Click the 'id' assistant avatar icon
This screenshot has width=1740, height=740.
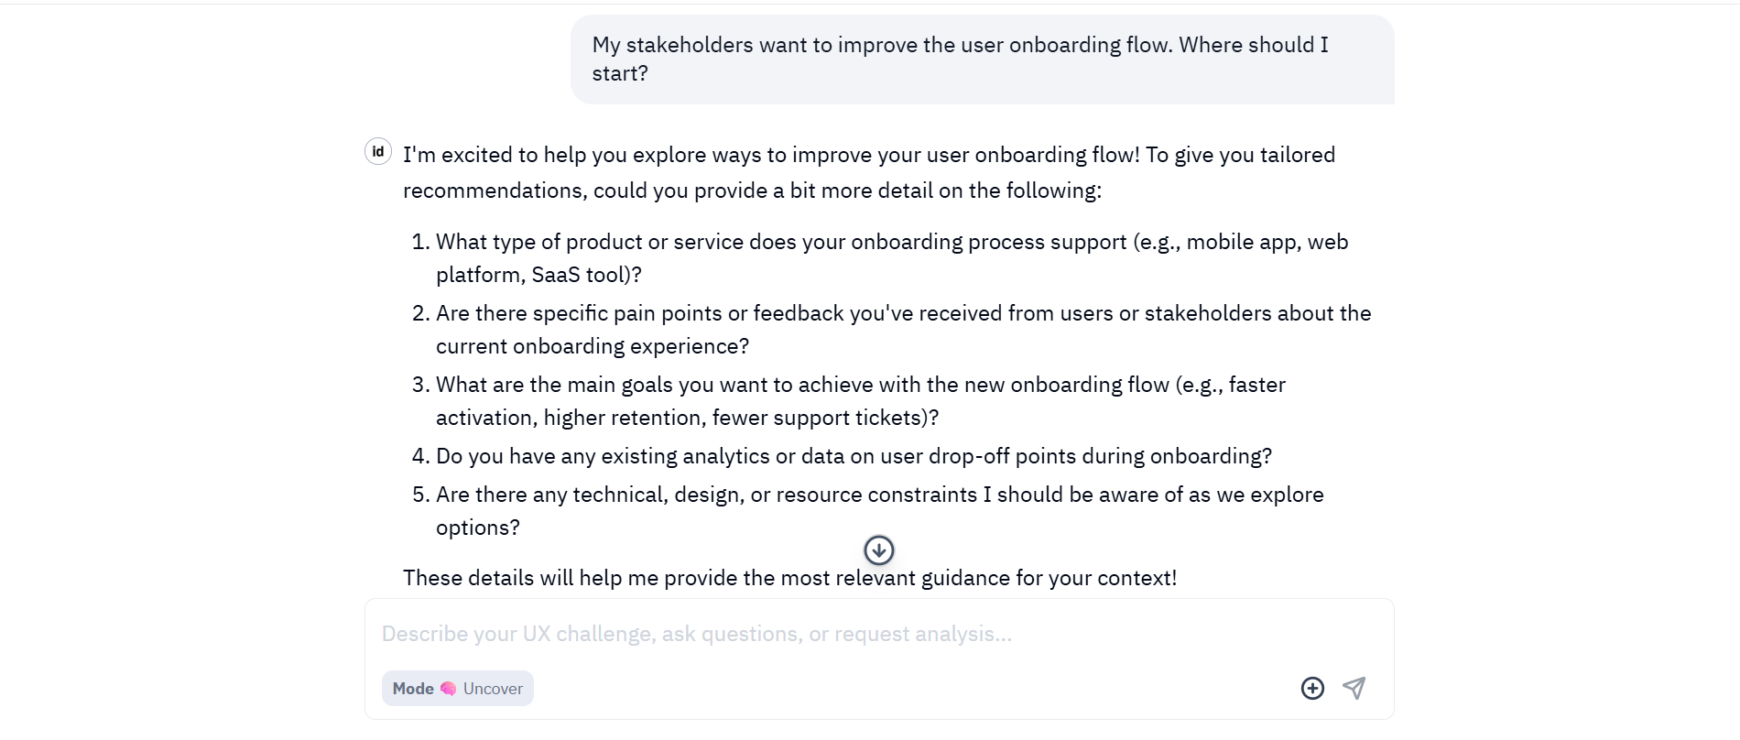click(x=378, y=151)
